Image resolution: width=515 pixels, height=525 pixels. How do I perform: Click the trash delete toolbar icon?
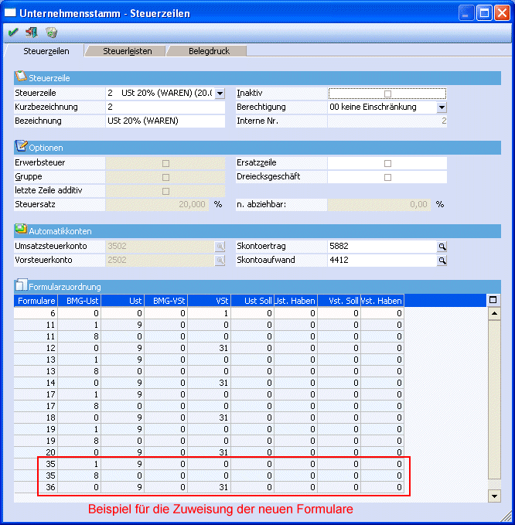click(x=51, y=32)
